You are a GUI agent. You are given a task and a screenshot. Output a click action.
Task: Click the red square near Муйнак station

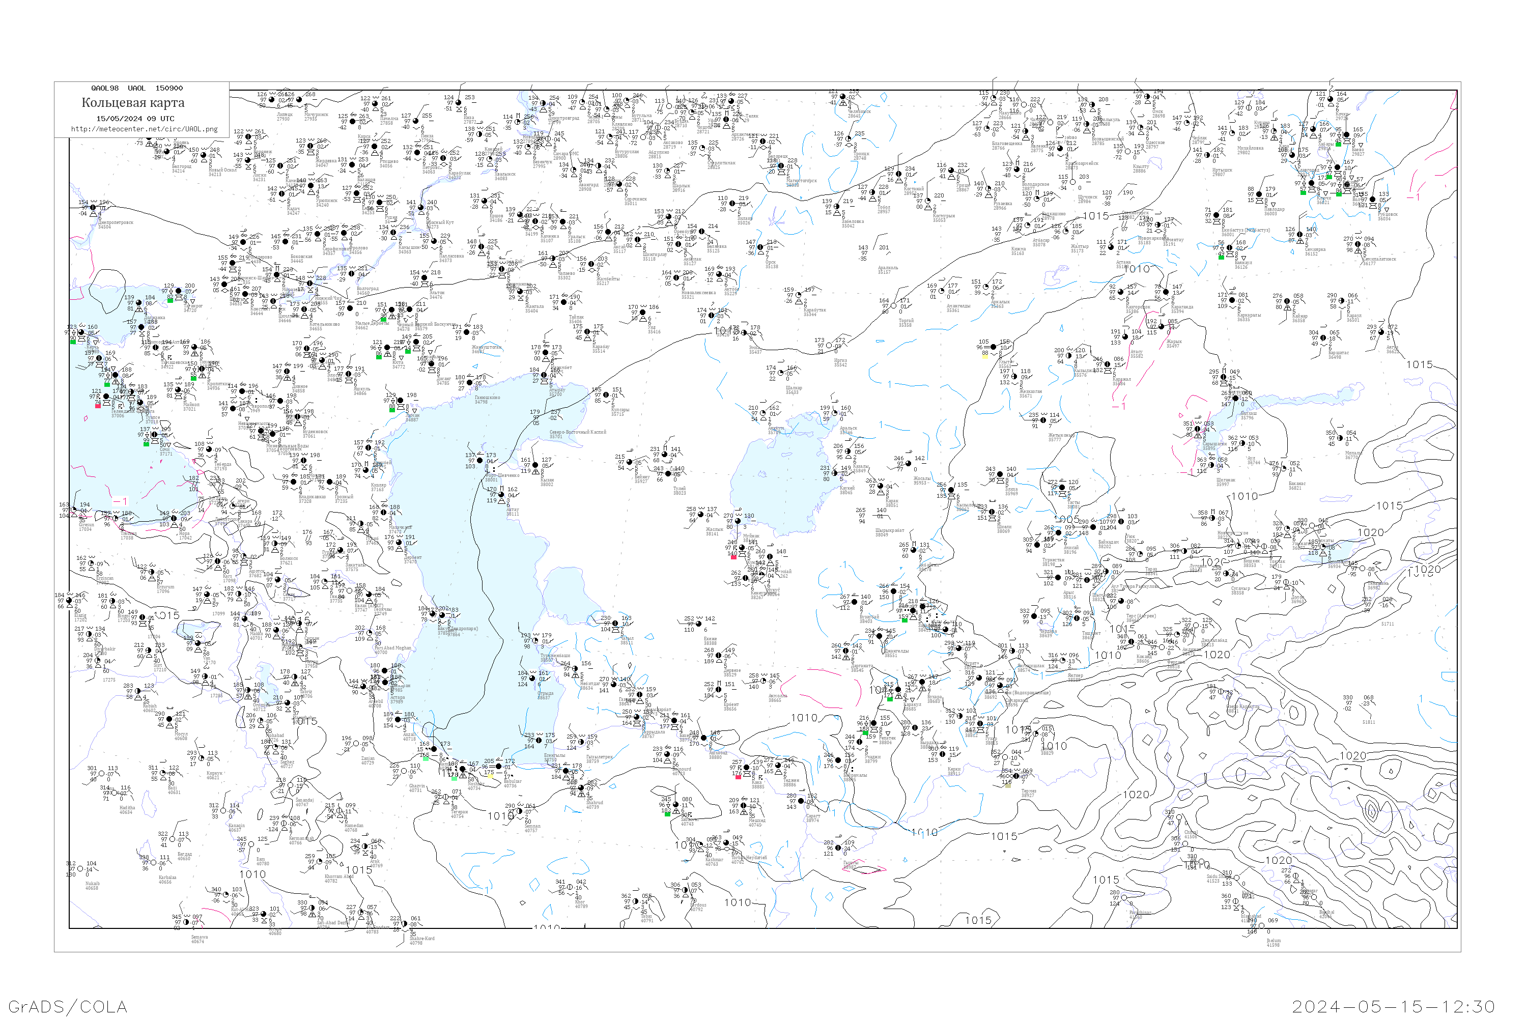pyautogui.click(x=733, y=557)
